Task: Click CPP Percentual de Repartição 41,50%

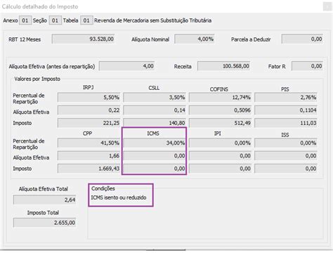Action: pyautogui.click(x=89, y=143)
